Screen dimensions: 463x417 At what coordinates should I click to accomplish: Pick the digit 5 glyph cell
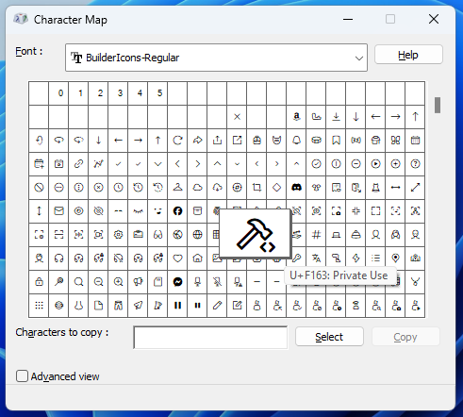(157, 93)
